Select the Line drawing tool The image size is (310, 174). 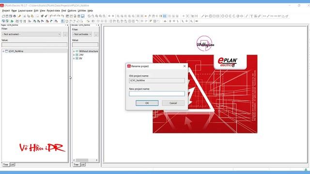pyautogui.click(x=202, y=16)
